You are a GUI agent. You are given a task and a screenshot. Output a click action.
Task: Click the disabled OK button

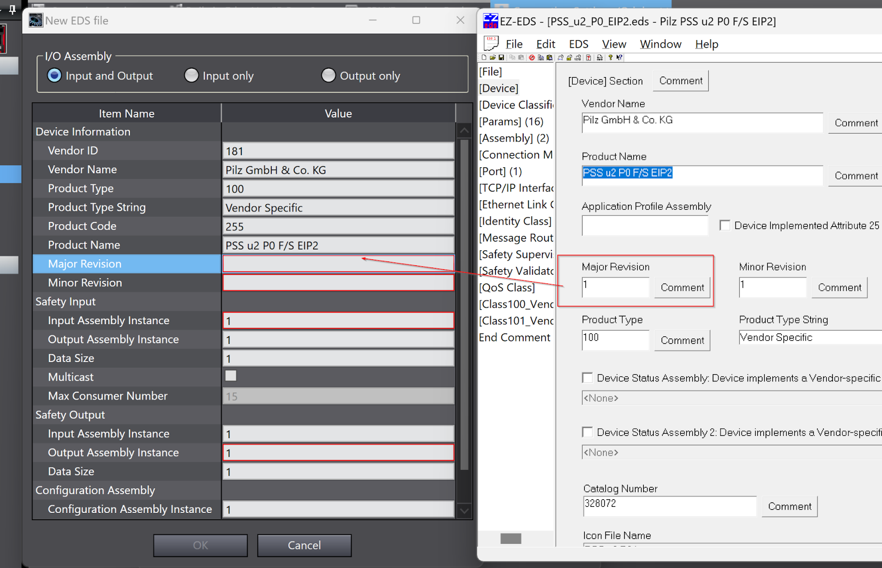tap(201, 545)
